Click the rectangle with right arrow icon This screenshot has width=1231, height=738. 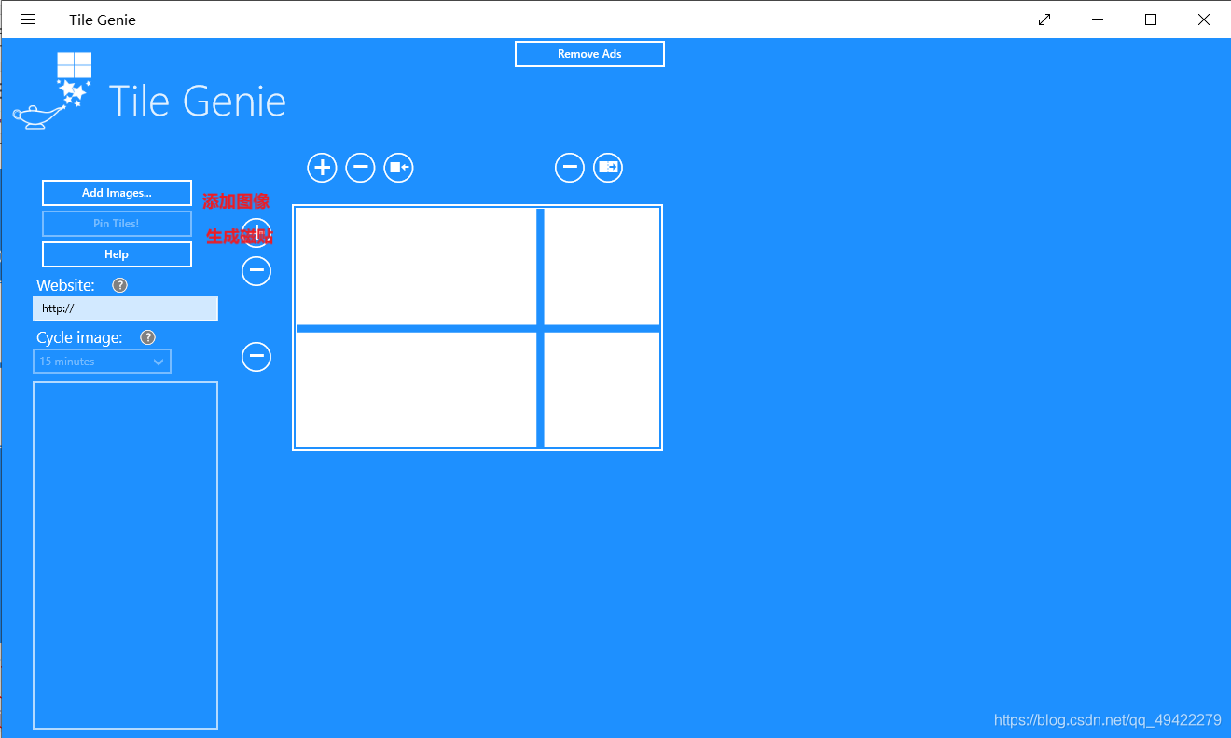[608, 168]
